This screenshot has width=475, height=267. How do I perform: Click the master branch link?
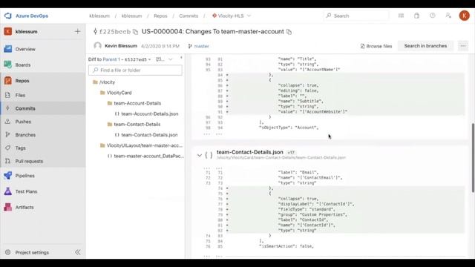tap(201, 46)
